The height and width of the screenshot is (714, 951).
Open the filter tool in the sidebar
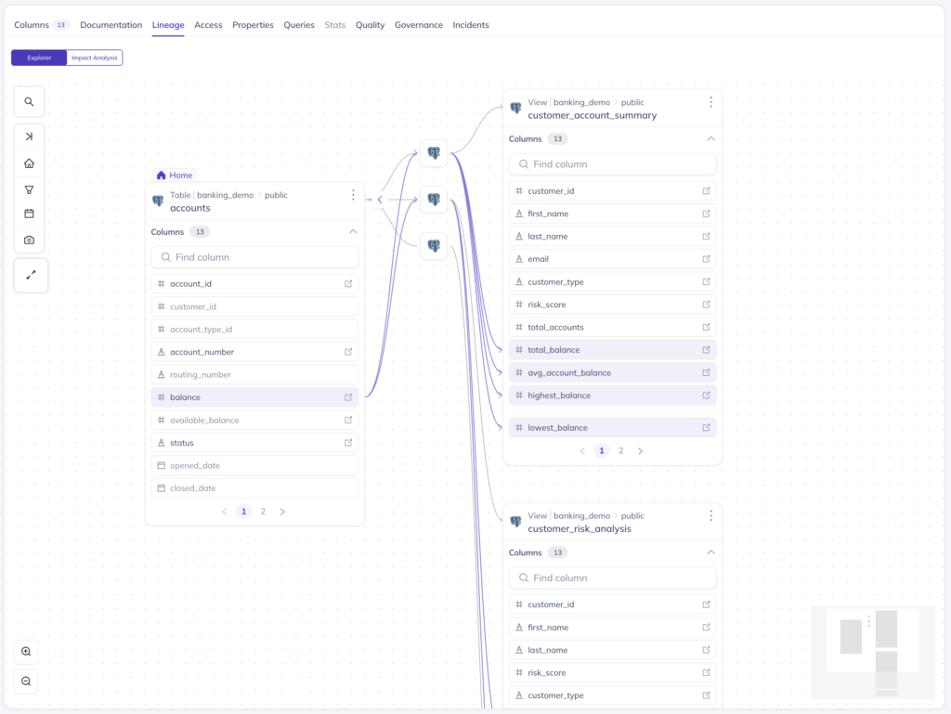[29, 188]
